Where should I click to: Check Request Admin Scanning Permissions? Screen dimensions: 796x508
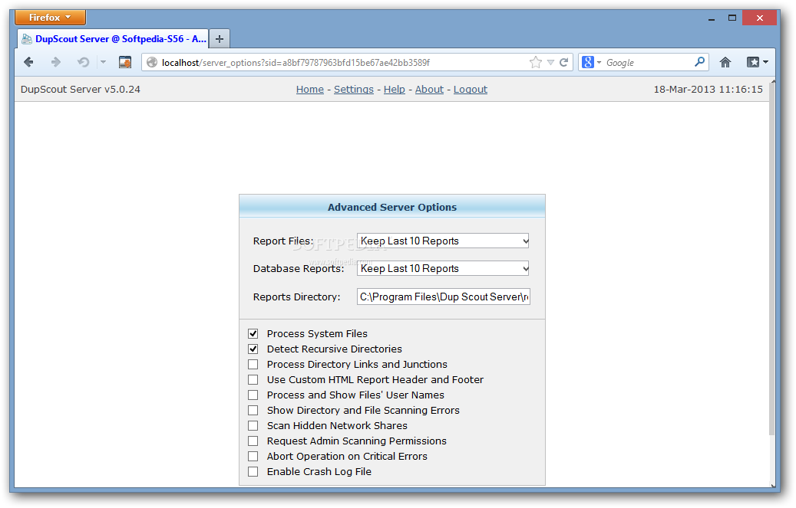pyautogui.click(x=253, y=441)
